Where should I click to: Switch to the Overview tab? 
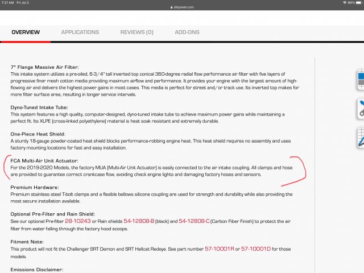coord(26,32)
